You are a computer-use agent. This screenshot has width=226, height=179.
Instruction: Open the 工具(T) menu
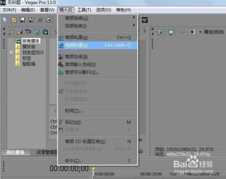[84, 10]
